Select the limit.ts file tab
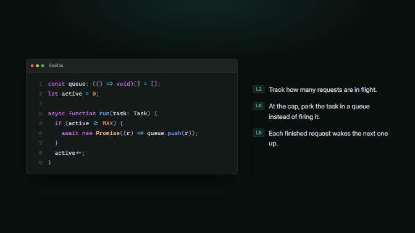 pos(56,65)
